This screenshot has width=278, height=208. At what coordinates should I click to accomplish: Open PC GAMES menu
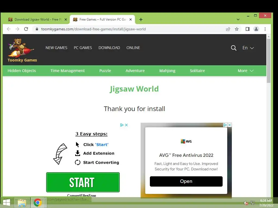point(83,48)
